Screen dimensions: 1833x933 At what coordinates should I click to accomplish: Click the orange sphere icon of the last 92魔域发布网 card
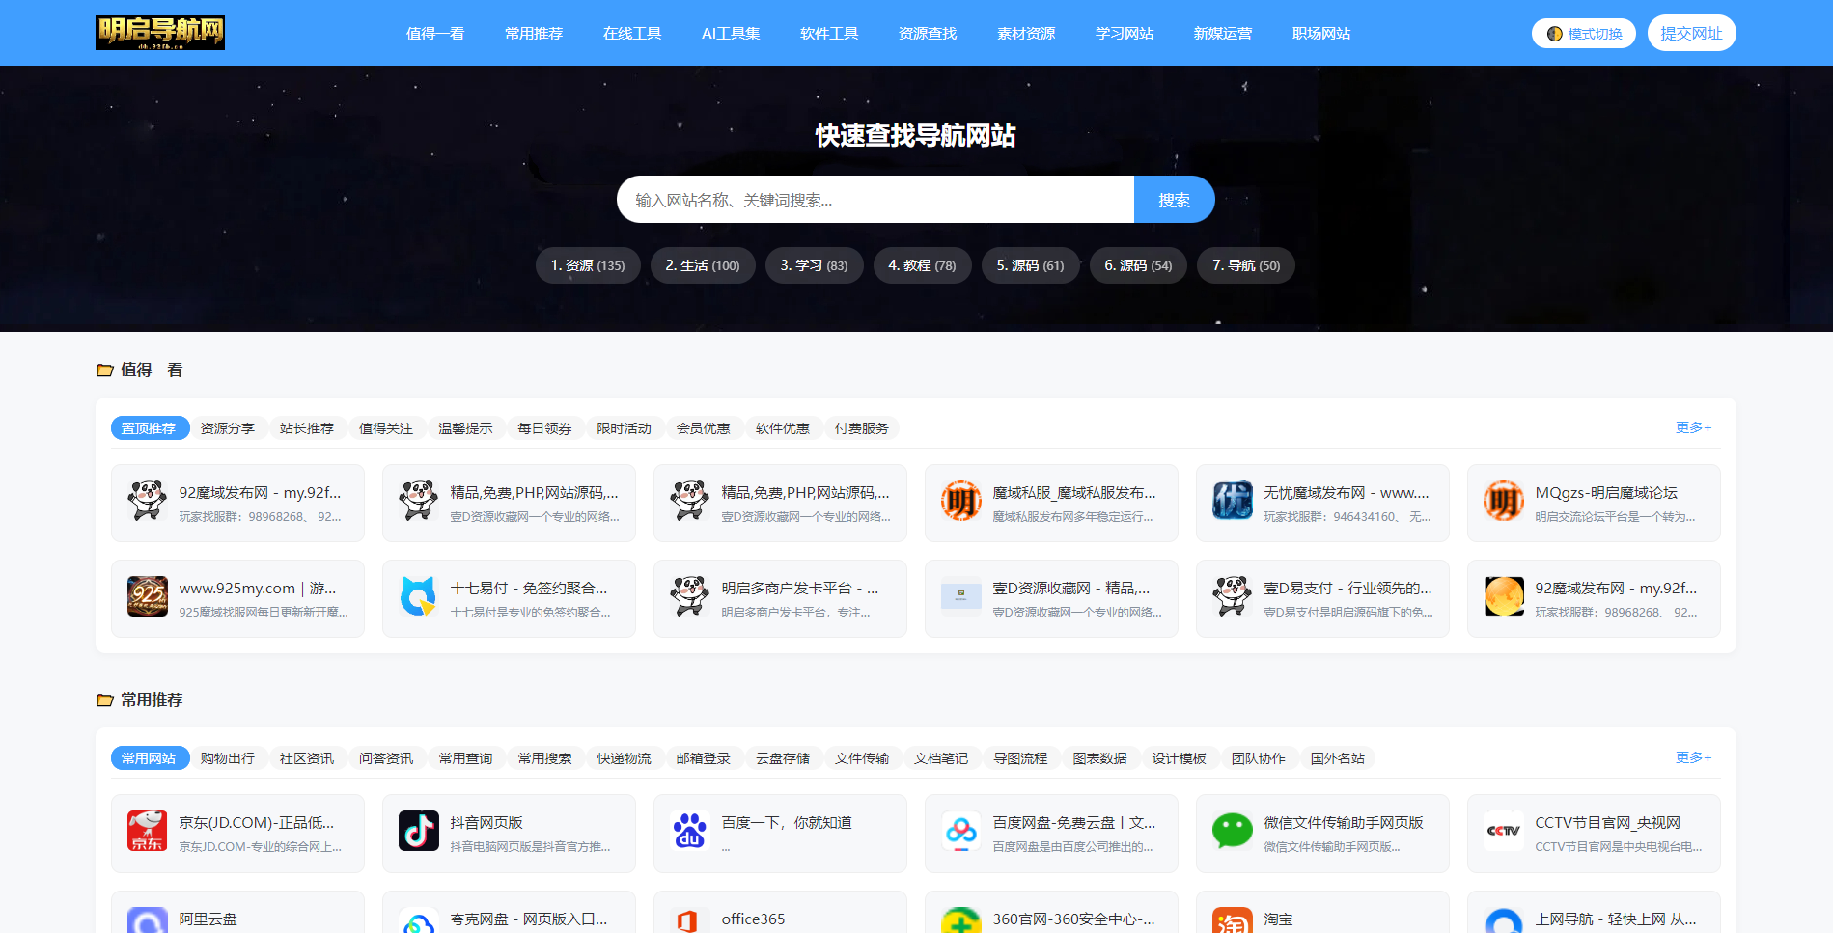1504,596
